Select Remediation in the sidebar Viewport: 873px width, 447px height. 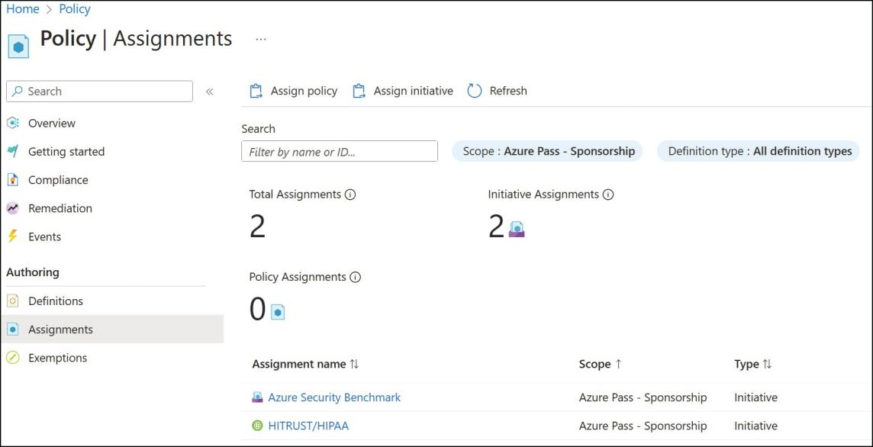tap(60, 208)
